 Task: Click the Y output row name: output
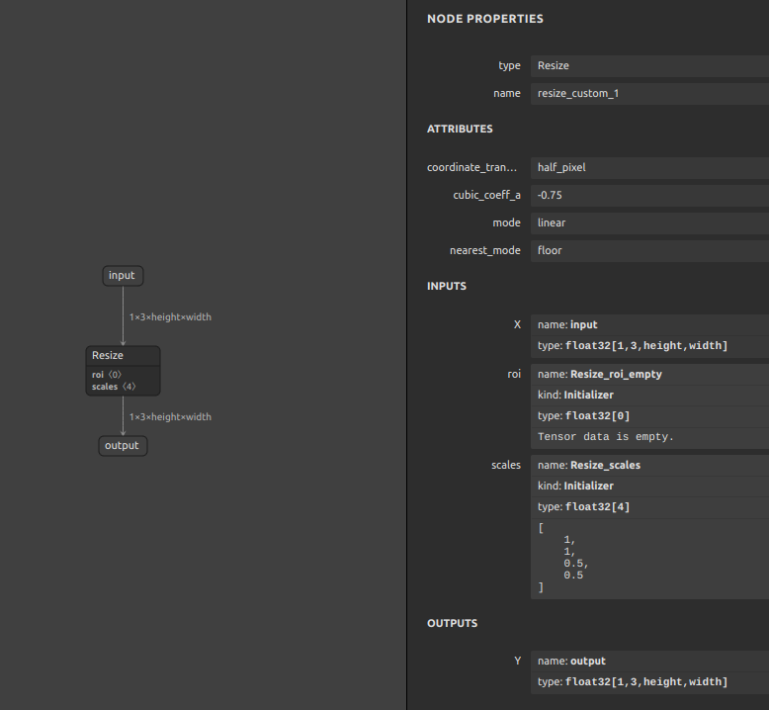(x=649, y=662)
